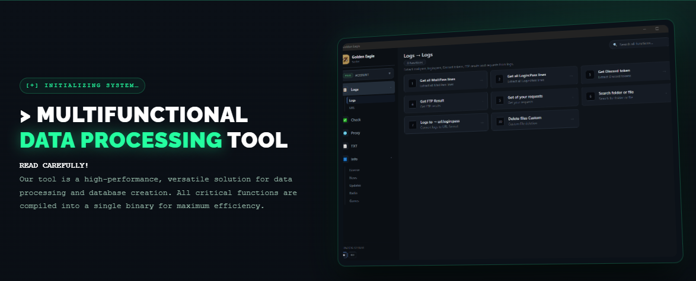Open the News entry in sidebar
This screenshot has width=696, height=281.
353,178
